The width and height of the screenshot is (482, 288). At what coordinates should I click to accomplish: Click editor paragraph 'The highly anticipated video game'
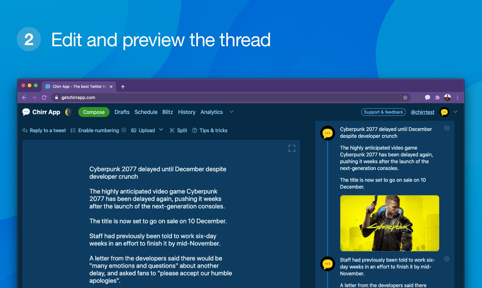coord(157,199)
